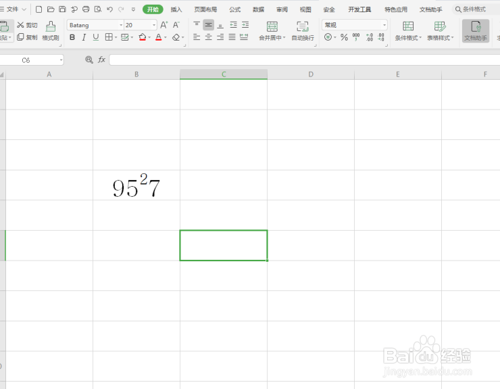Select column C header
Viewport: 500px width, 389px height.
tap(224, 74)
